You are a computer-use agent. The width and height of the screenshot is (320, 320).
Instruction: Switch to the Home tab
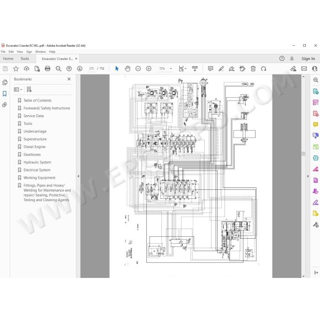[8, 59]
